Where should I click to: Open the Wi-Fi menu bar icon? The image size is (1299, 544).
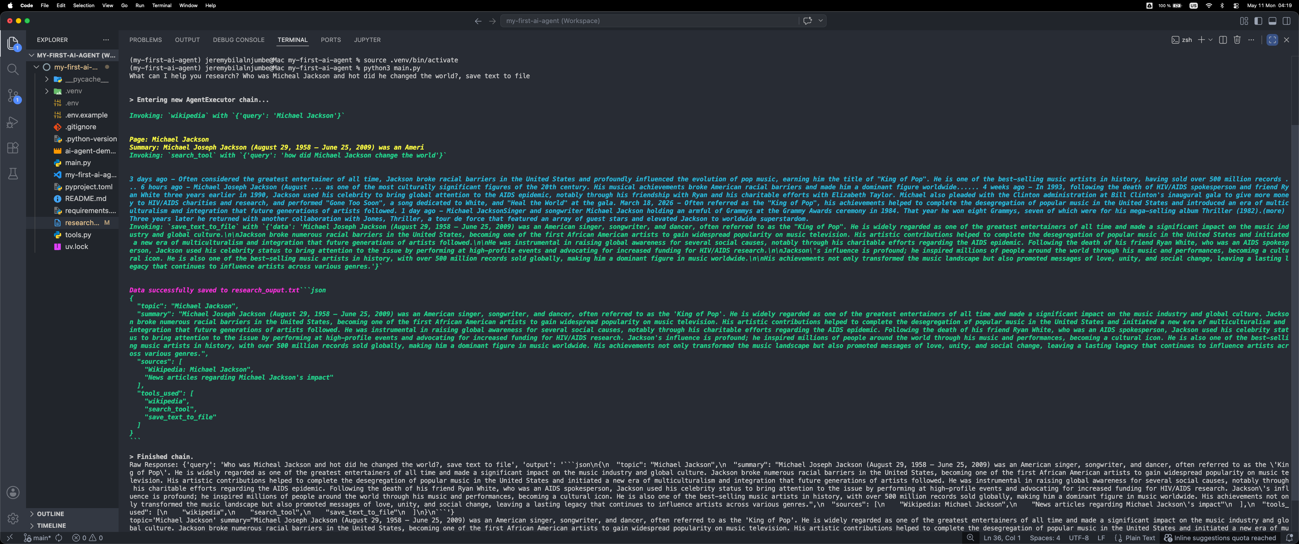1209,6
